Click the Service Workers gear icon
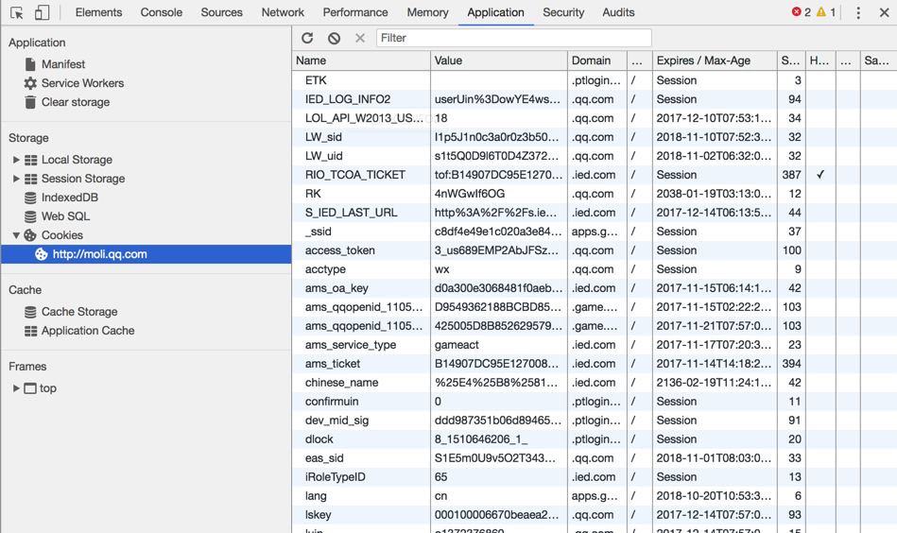897x533 pixels. (x=30, y=83)
